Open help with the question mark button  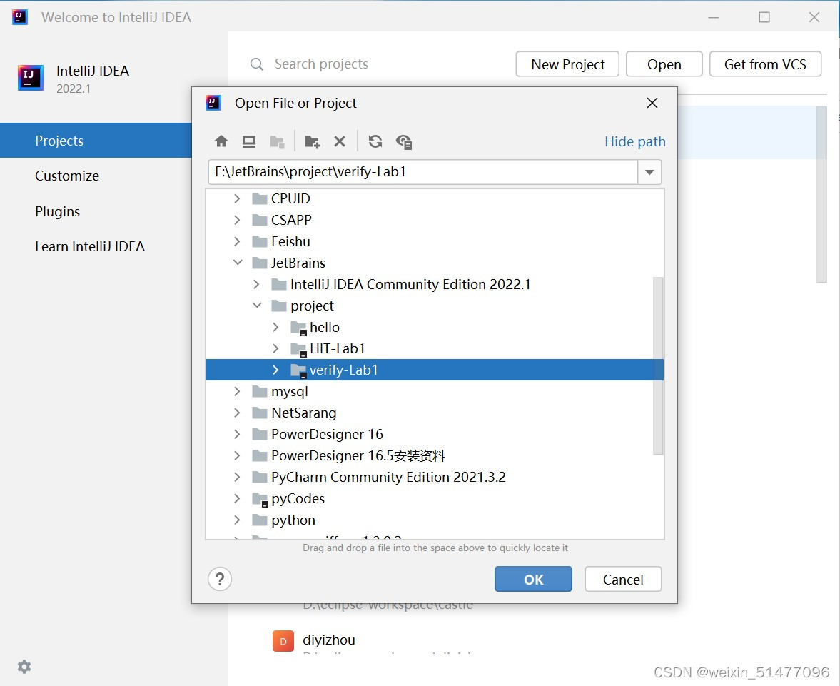(220, 580)
